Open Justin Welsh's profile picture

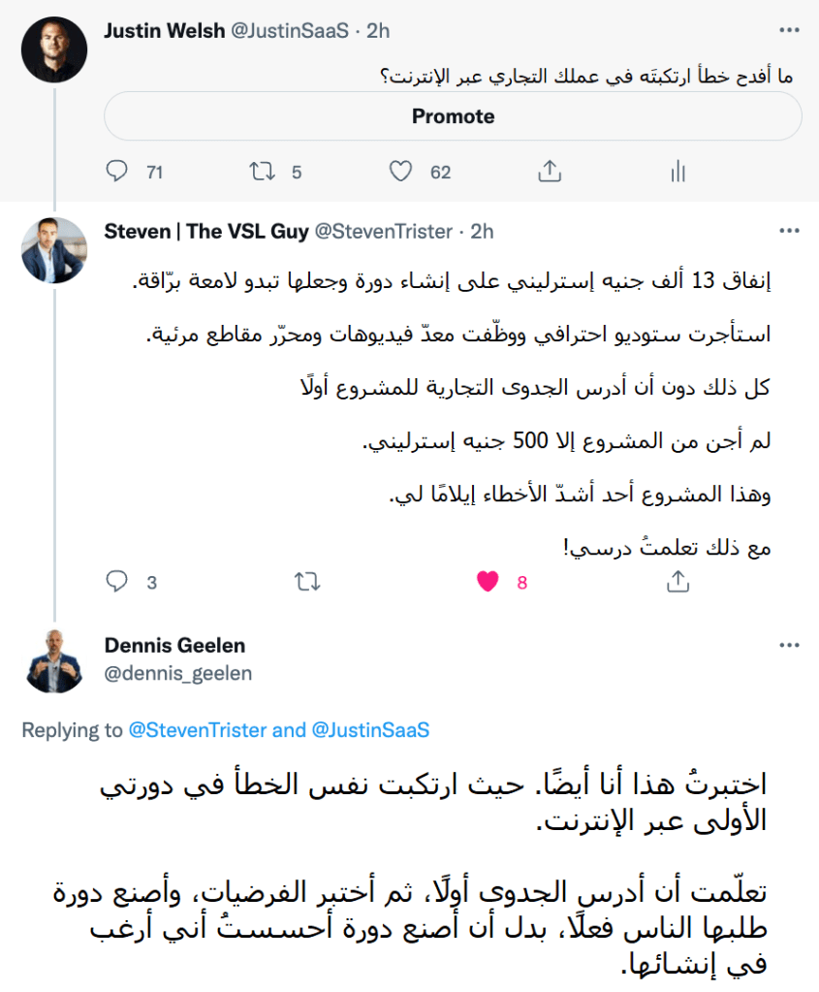point(54,49)
